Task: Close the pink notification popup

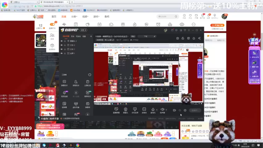Action: [62, 125]
